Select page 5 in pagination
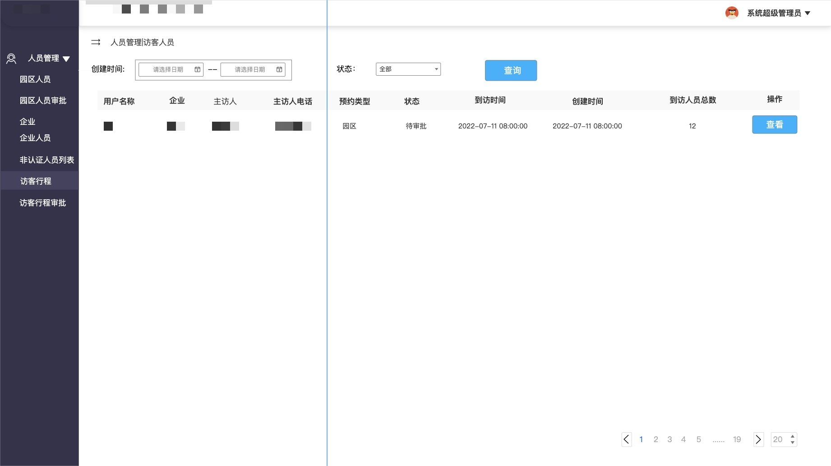This screenshot has width=831, height=466. pyautogui.click(x=699, y=439)
